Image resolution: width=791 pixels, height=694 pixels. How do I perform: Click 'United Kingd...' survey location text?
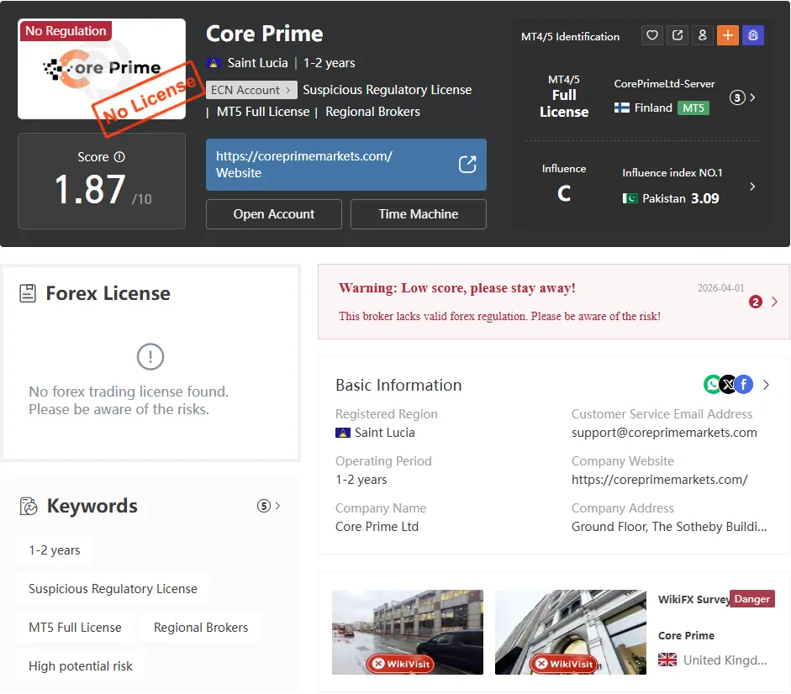(725, 660)
